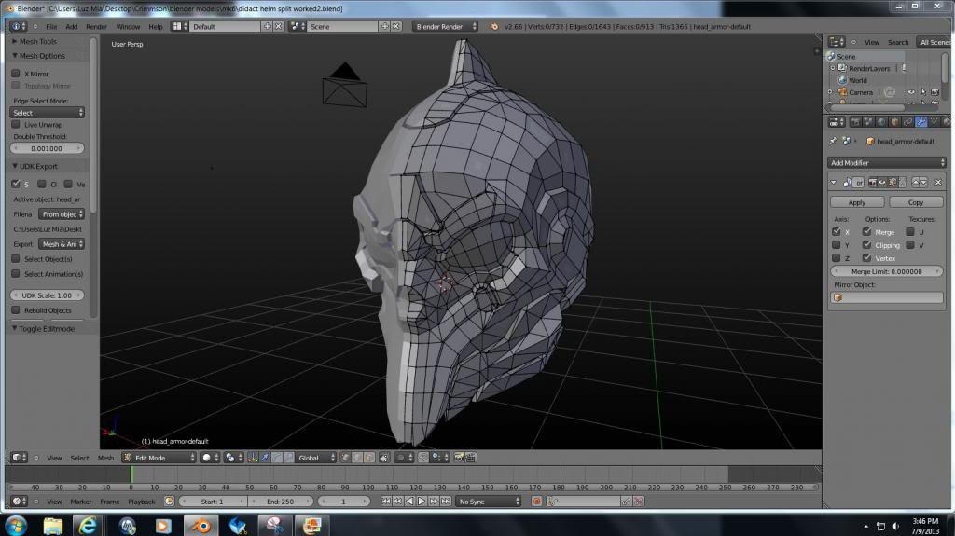Open File Explorer folder on taskbar

point(53,525)
